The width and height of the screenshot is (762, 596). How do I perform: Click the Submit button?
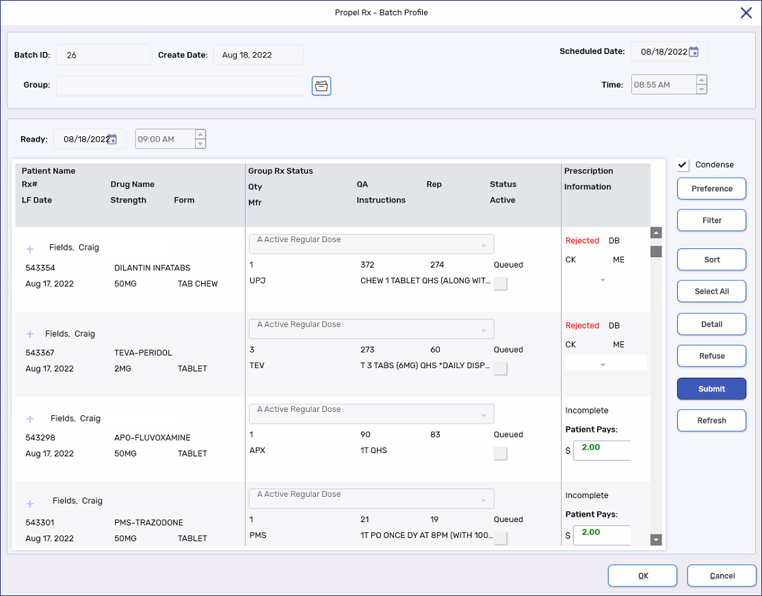(x=711, y=389)
